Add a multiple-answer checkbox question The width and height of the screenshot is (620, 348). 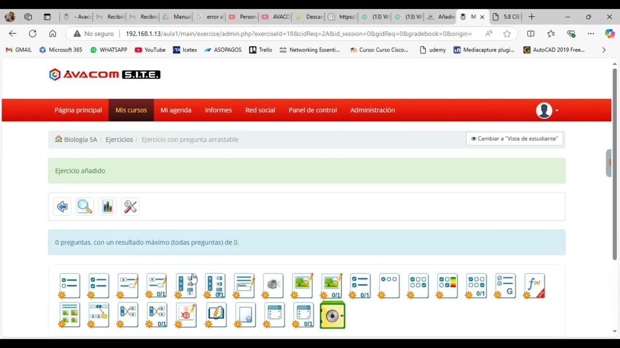98,286
